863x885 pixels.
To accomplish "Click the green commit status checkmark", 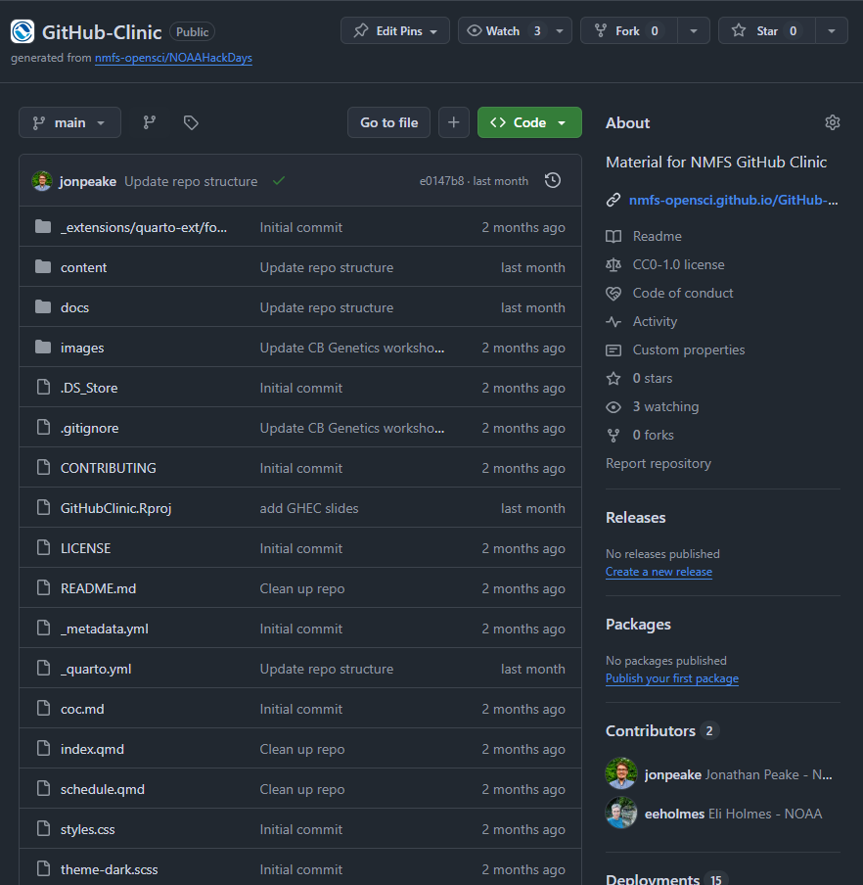I will (279, 181).
